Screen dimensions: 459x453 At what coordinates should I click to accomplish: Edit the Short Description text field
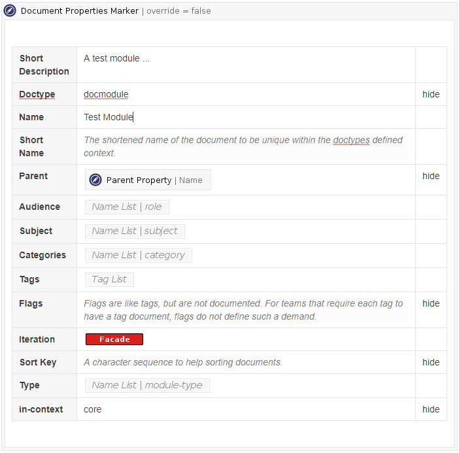[116, 58]
